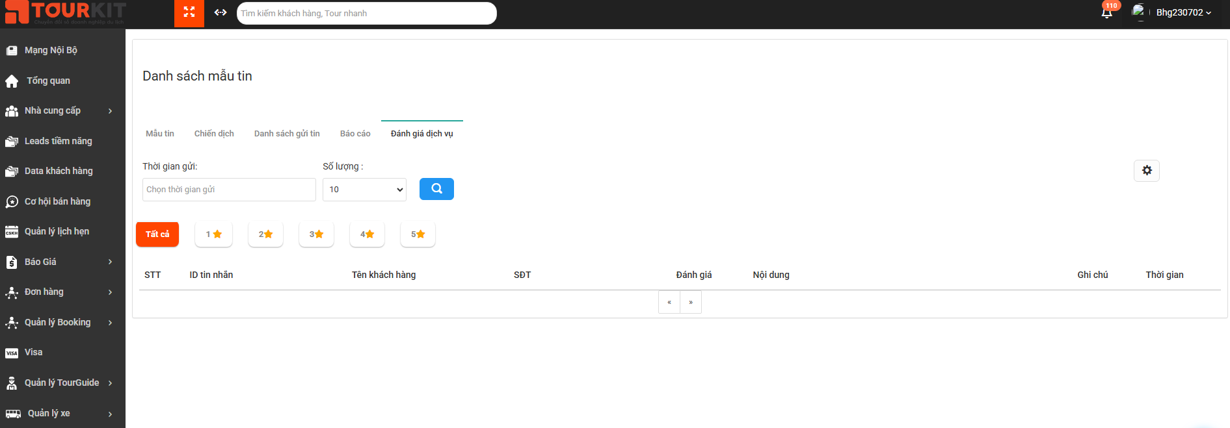Go to next page in pagination
1230x428 pixels.
pos(691,302)
